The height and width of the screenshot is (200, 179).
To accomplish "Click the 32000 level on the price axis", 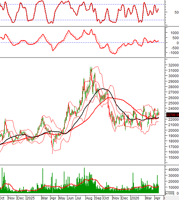I will pyautogui.click(x=173, y=65).
